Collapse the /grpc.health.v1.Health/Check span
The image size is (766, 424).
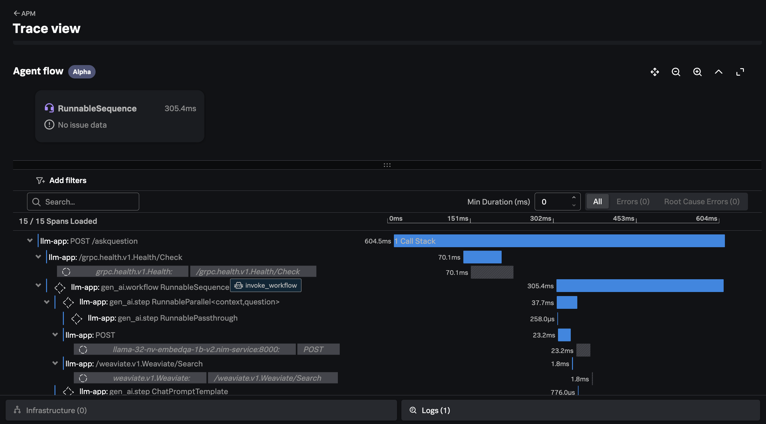click(x=38, y=257)
